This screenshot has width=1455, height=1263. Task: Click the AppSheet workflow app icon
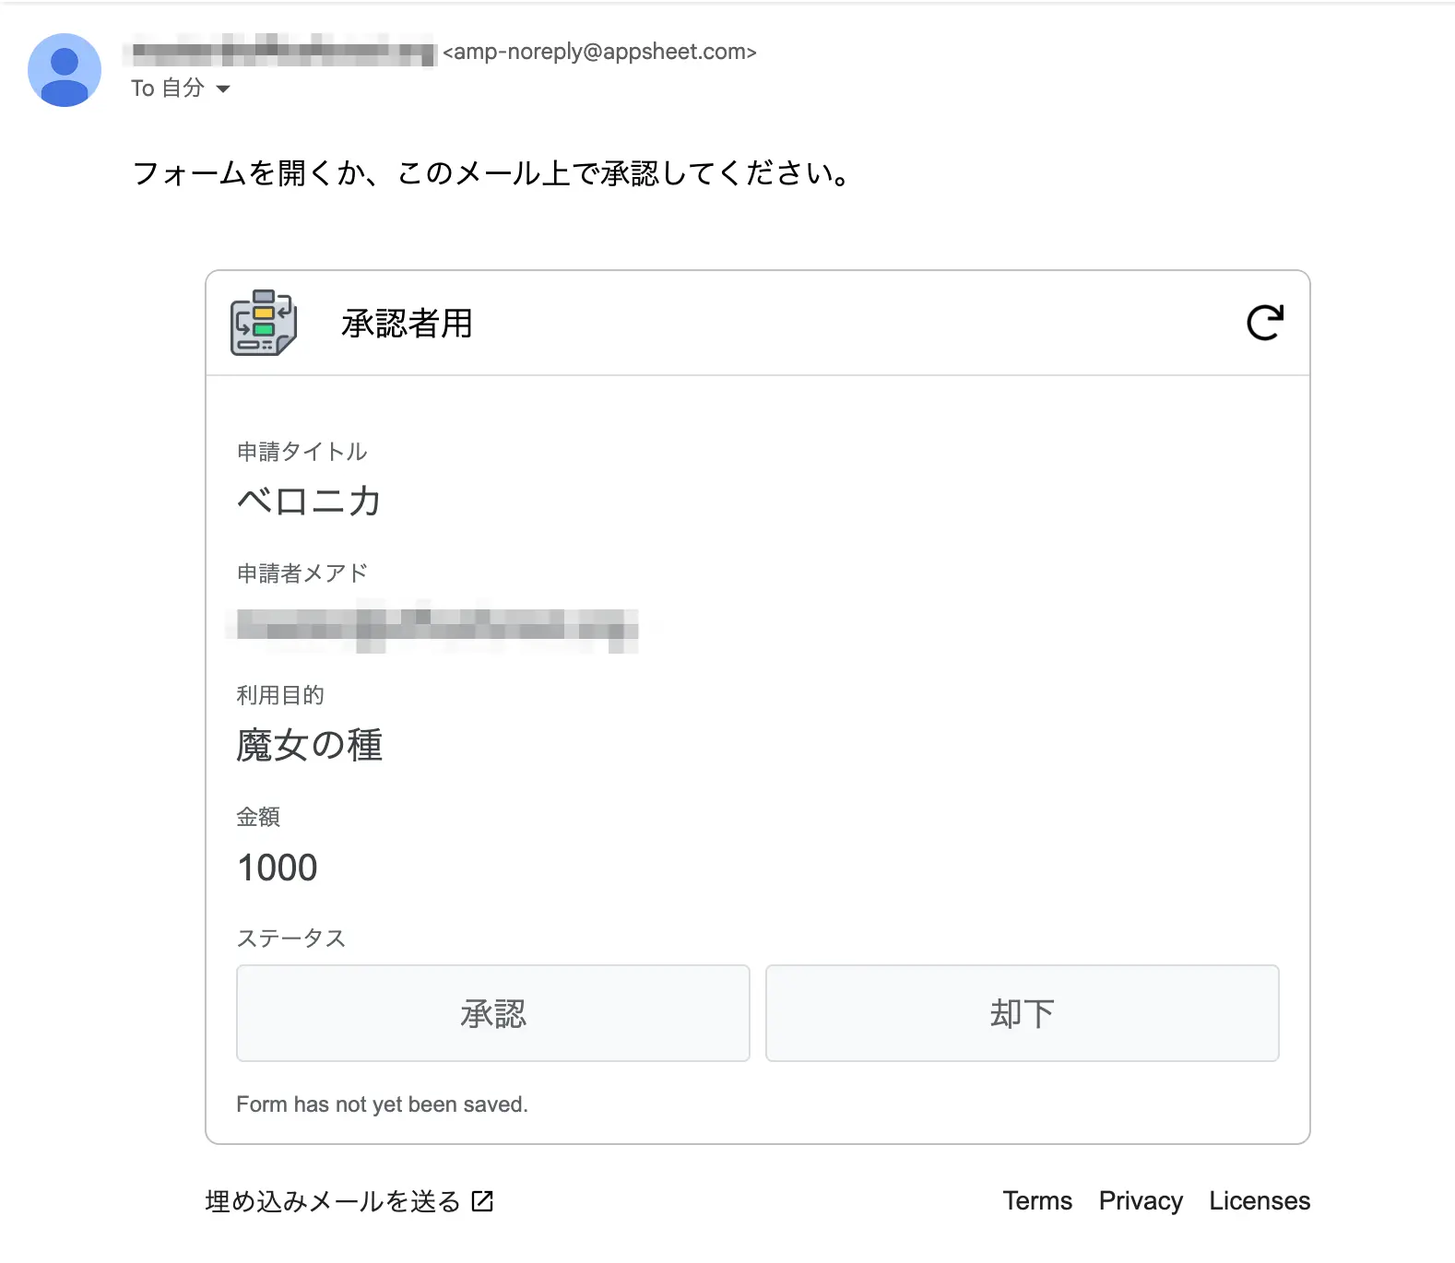pos(264,323)
